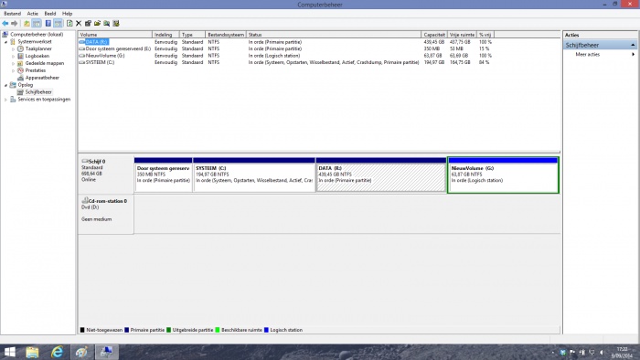Expand the Taakplanner node
The image size is (640, 360).
(13, 49)
